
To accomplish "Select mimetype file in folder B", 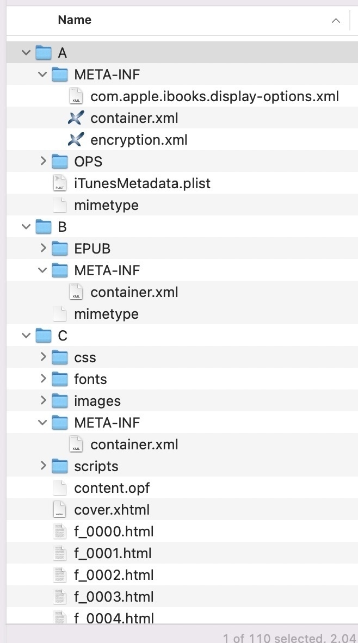I will click(182, 314).
